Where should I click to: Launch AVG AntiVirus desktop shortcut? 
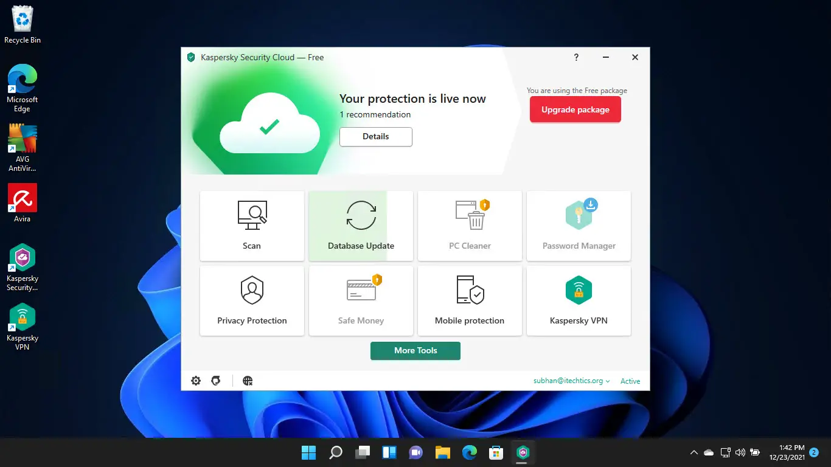[23, 148]
